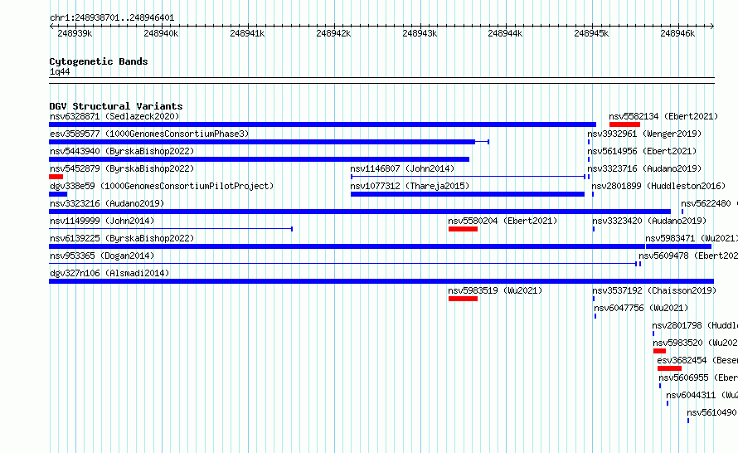Image resolution: width=738 pixels, height=453 pixels.
Task: Click the nsv1149999 (John2014) label
Action: (102, 221)
